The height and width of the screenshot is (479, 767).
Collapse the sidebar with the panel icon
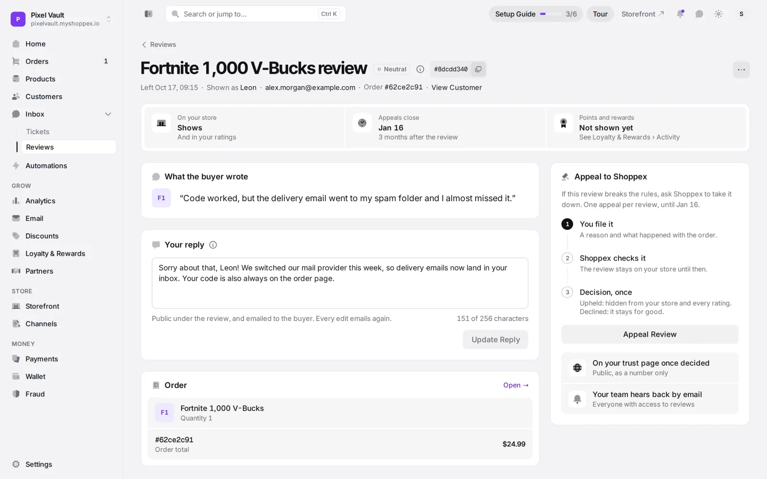point(149,14)
